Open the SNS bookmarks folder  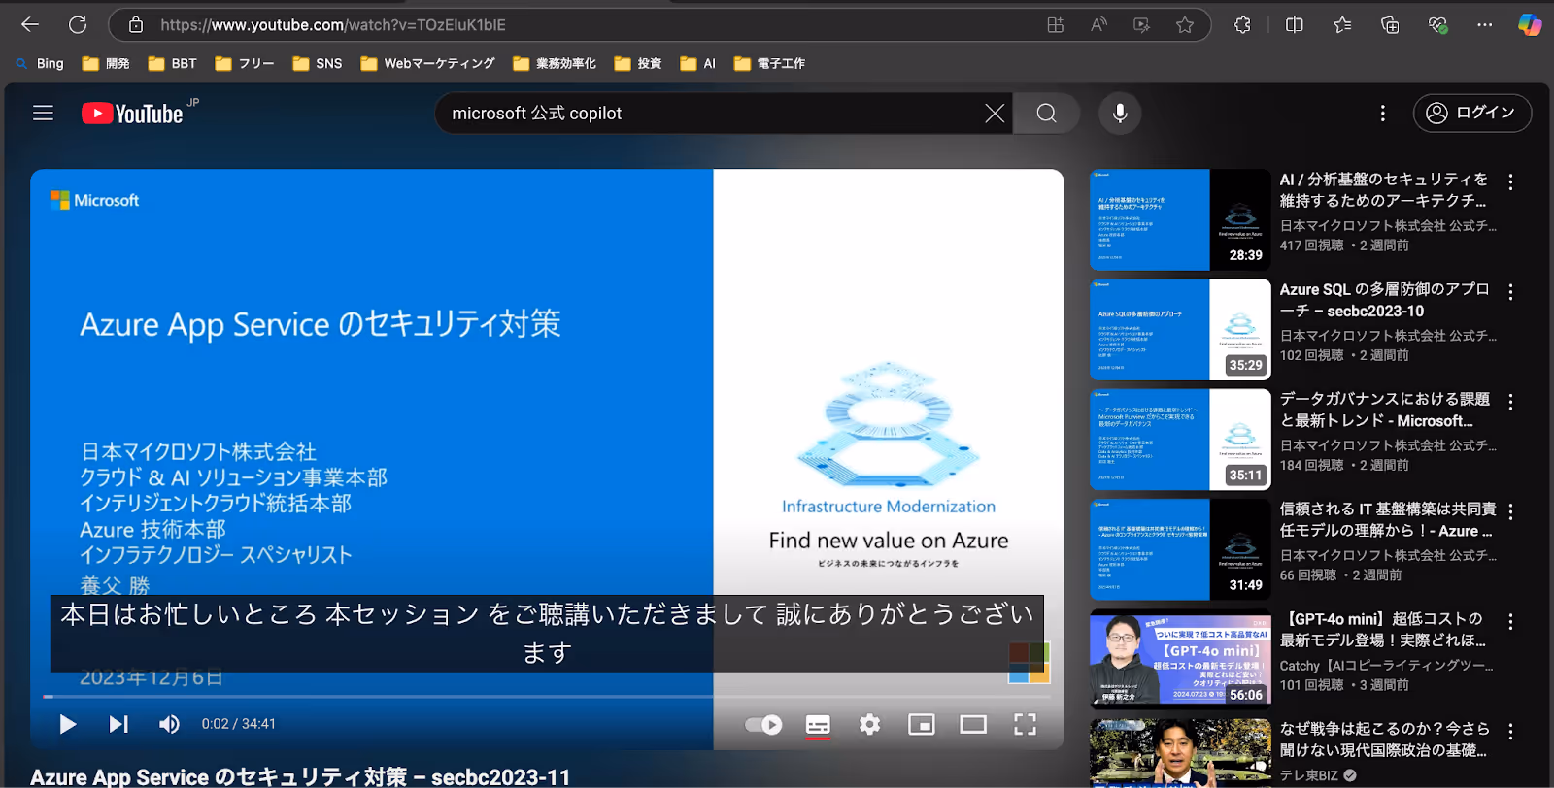[318, 63]
